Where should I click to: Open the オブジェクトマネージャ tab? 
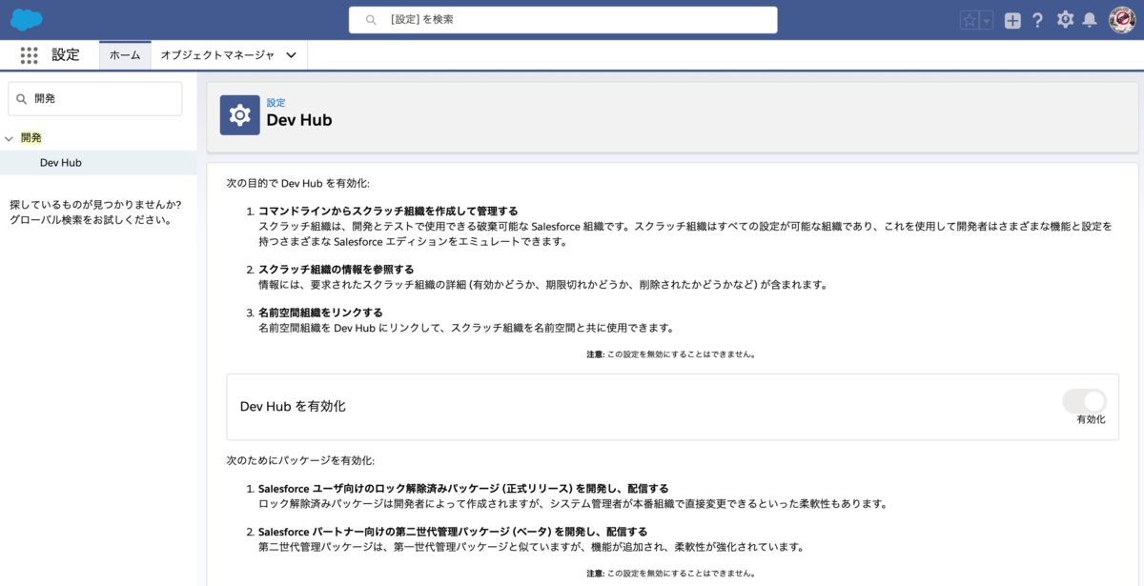pyautogui.click(x=217, y=55)
